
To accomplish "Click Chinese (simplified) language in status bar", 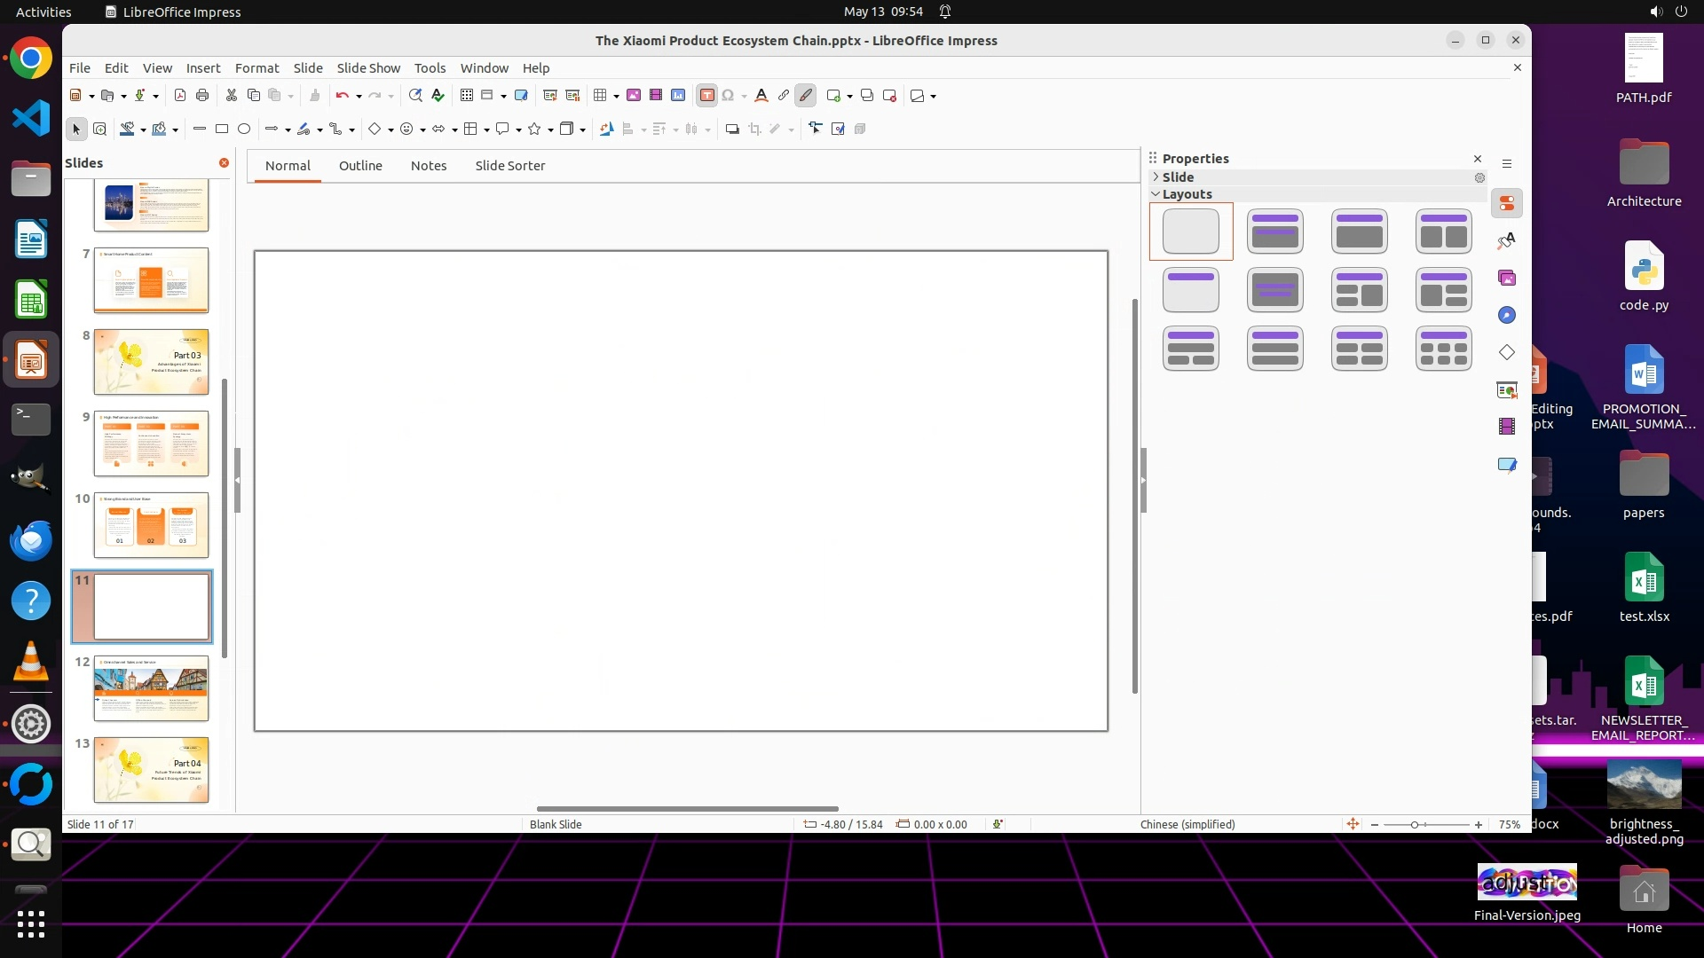I will coord(1187,824).
